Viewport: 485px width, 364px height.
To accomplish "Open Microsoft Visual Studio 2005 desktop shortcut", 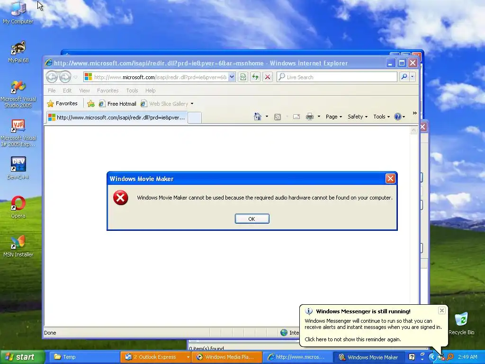I will click(18, 94).
